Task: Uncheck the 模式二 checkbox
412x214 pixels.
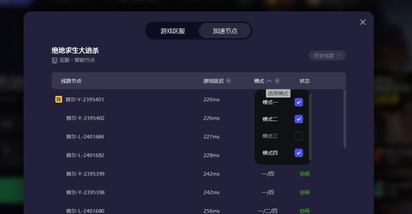Action: tap(299, 119)
